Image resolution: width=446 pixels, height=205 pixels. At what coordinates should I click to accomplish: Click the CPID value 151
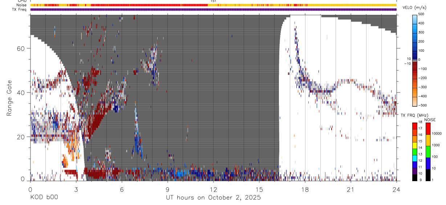coord(213,1)
